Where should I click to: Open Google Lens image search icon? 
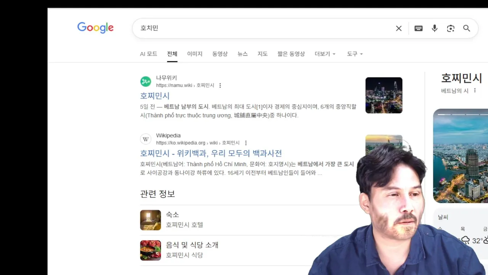click(451, 28)
